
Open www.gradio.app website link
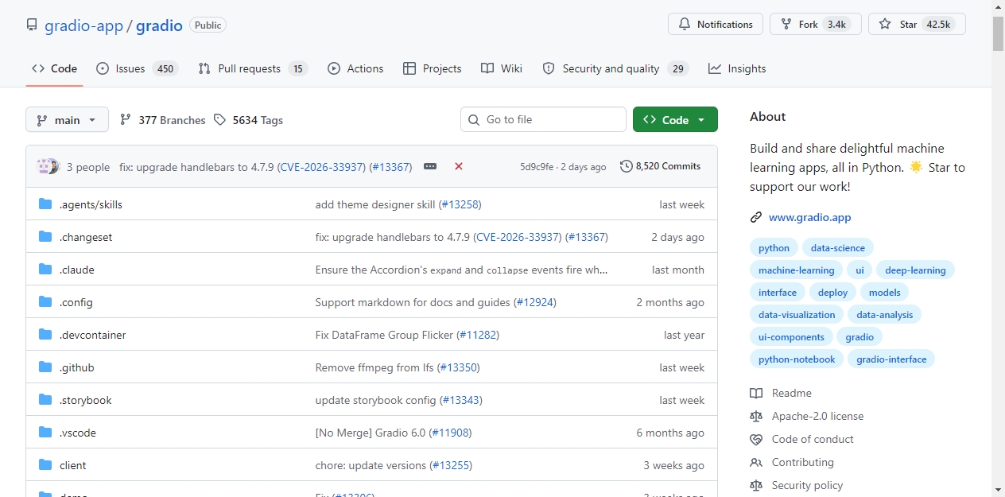(x=809, y=217)
